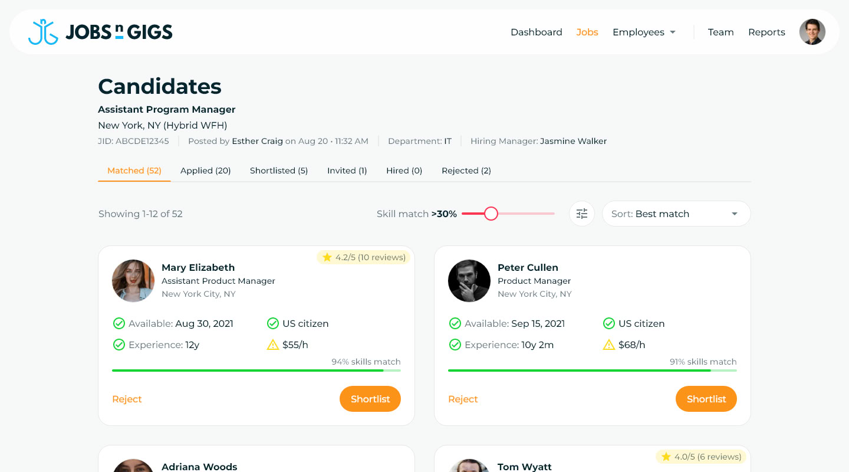Image resolution: width=849 pixels, height=472 pixels.
Task: Click the Available: Sep 15, 2021 text
Action: coord(515,323)
